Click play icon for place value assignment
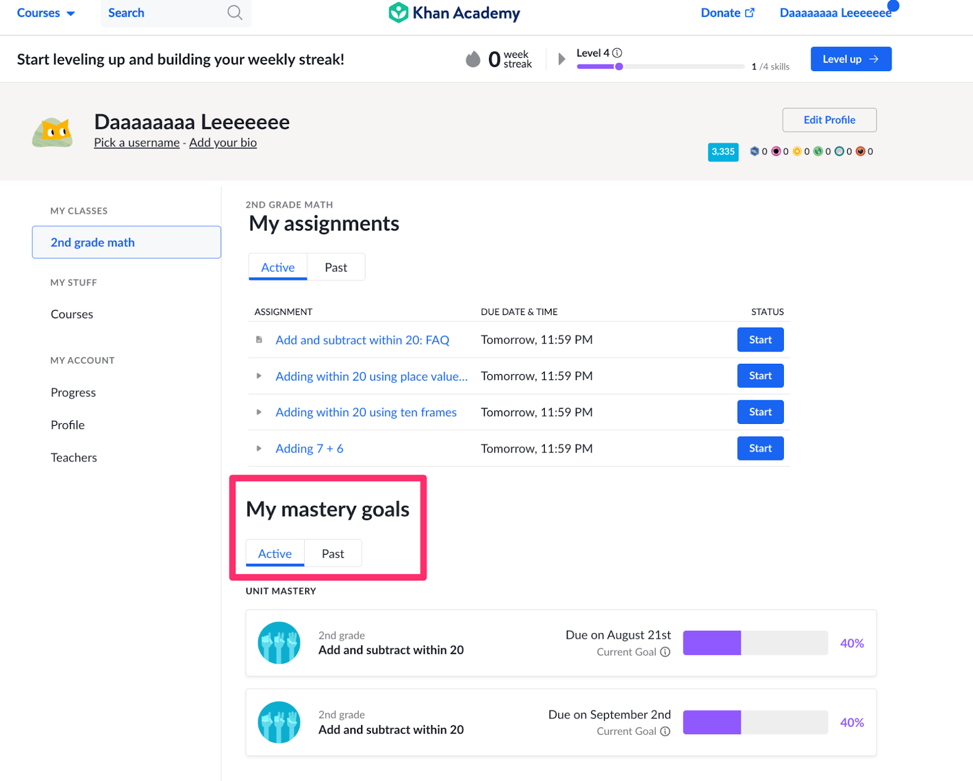 [259, 376]
